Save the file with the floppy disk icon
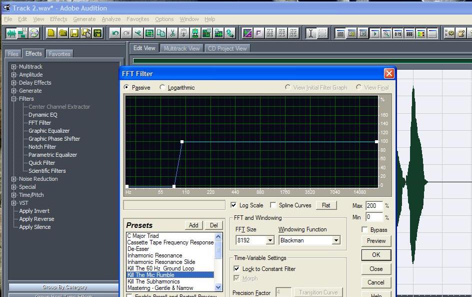Viewport: 472px width, 297px height. [74, 33]
